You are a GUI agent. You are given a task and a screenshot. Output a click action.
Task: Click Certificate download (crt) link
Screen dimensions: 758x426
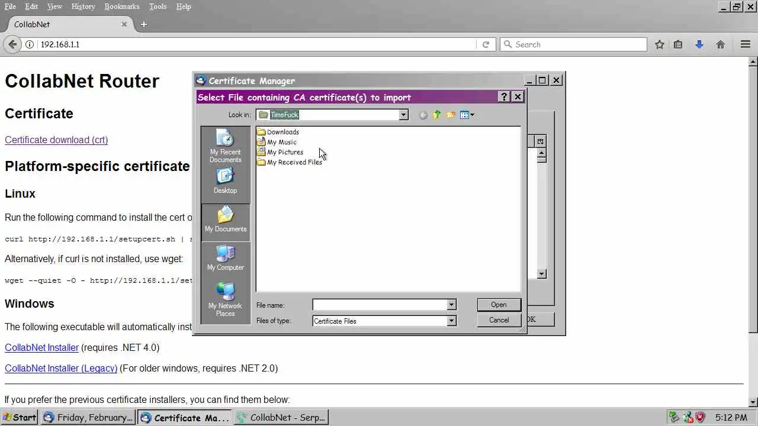pos(56,140)
